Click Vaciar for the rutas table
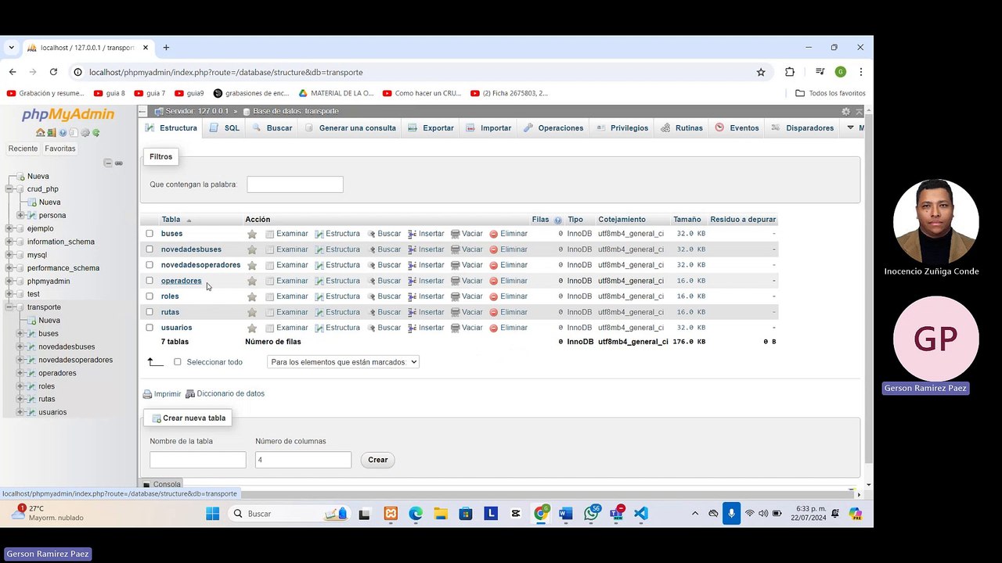The image size is (1002, 563). [467, 312]
